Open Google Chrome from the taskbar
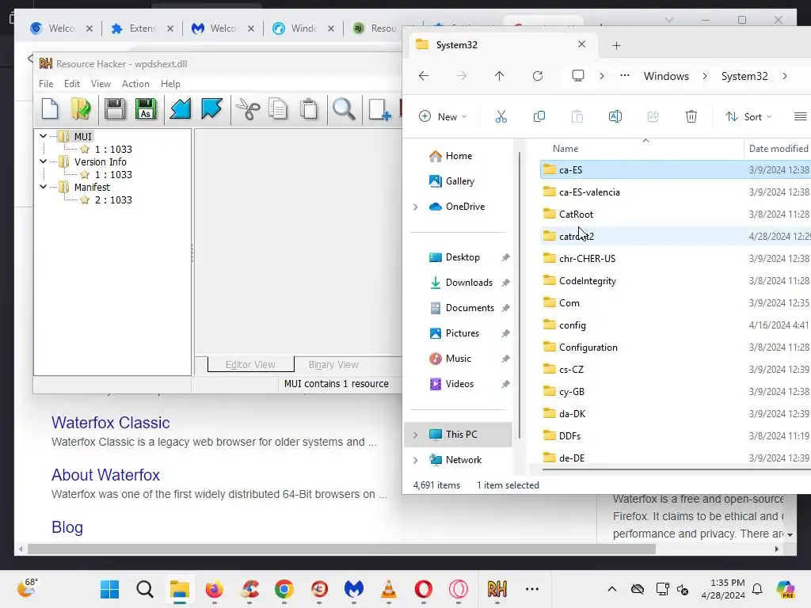 point(284,589)
